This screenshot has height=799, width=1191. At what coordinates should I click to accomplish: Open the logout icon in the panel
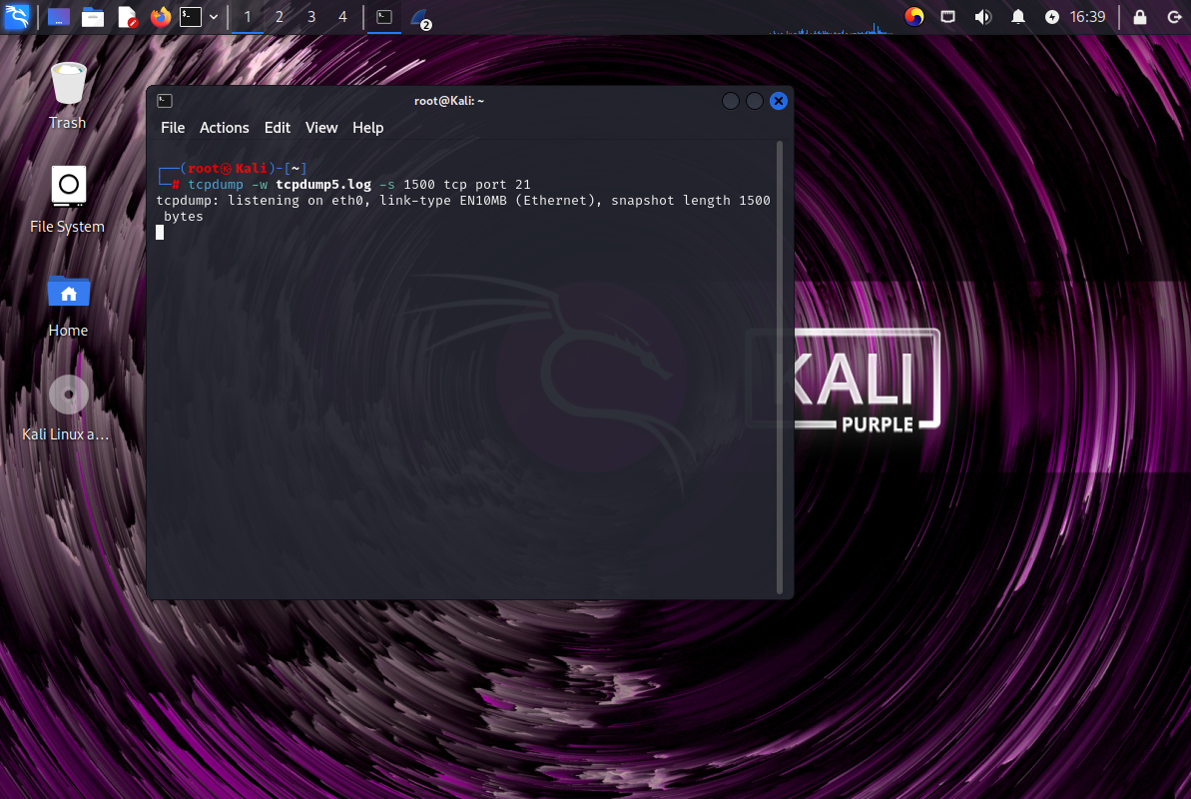pos(1174,17)
